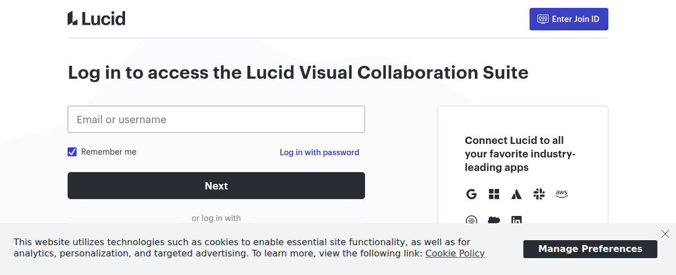Click the LinkedIn app icon
The width and height of the screenshot is (676, 275).
(517, 220)
